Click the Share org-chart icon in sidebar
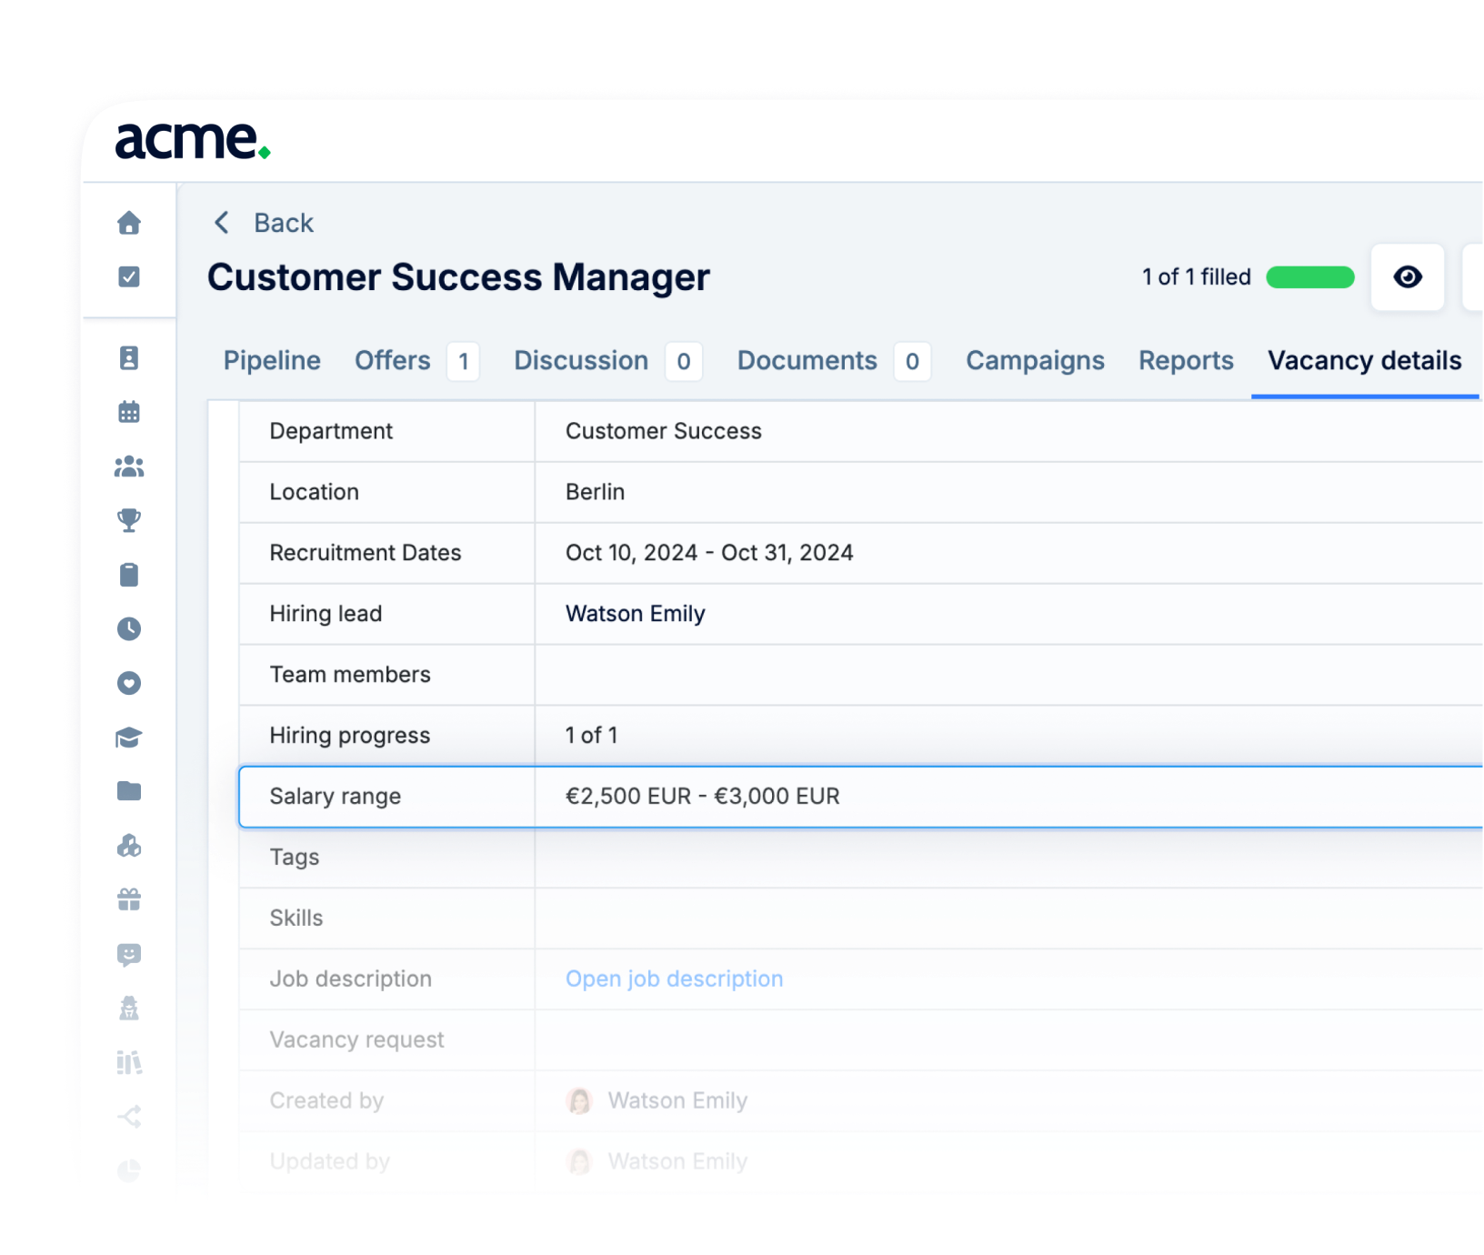Viewport: 1484px width, 1255px height. click(128, 1117)
